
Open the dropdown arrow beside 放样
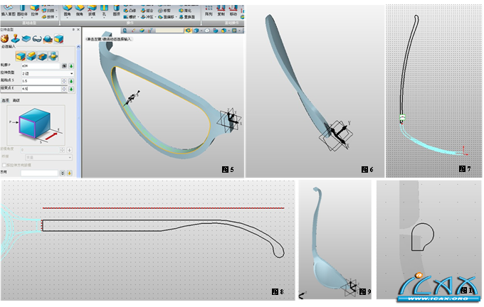click(x=56, y=16)
